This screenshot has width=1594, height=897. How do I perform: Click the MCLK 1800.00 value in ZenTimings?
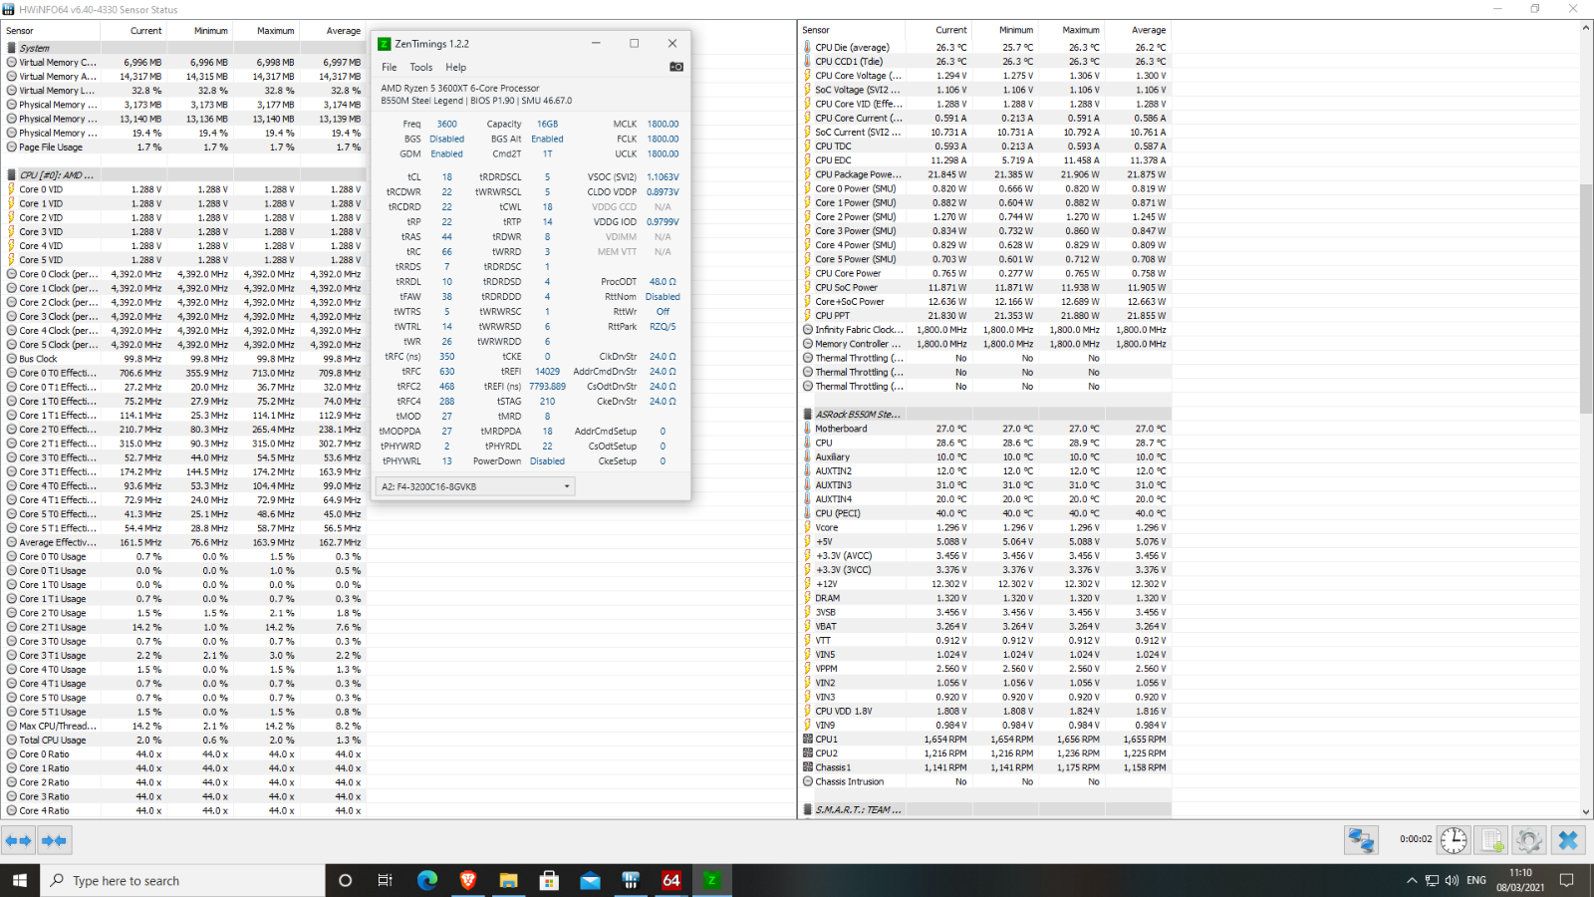[x=663, y=125]
